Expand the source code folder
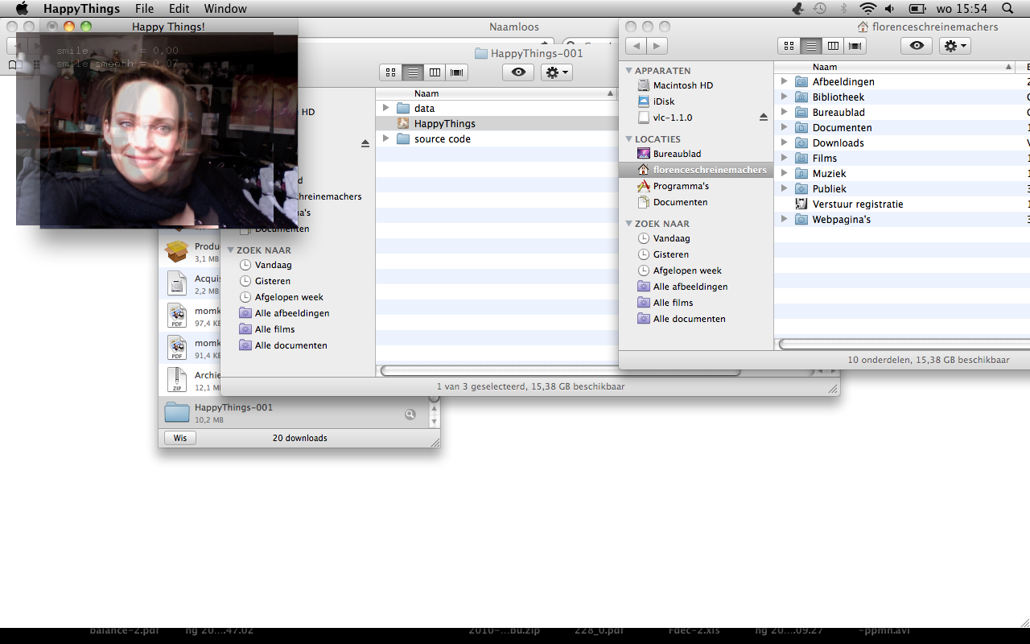Image resolution: width=1030 pixels, height=644 pixels. (x=386, y=138)
